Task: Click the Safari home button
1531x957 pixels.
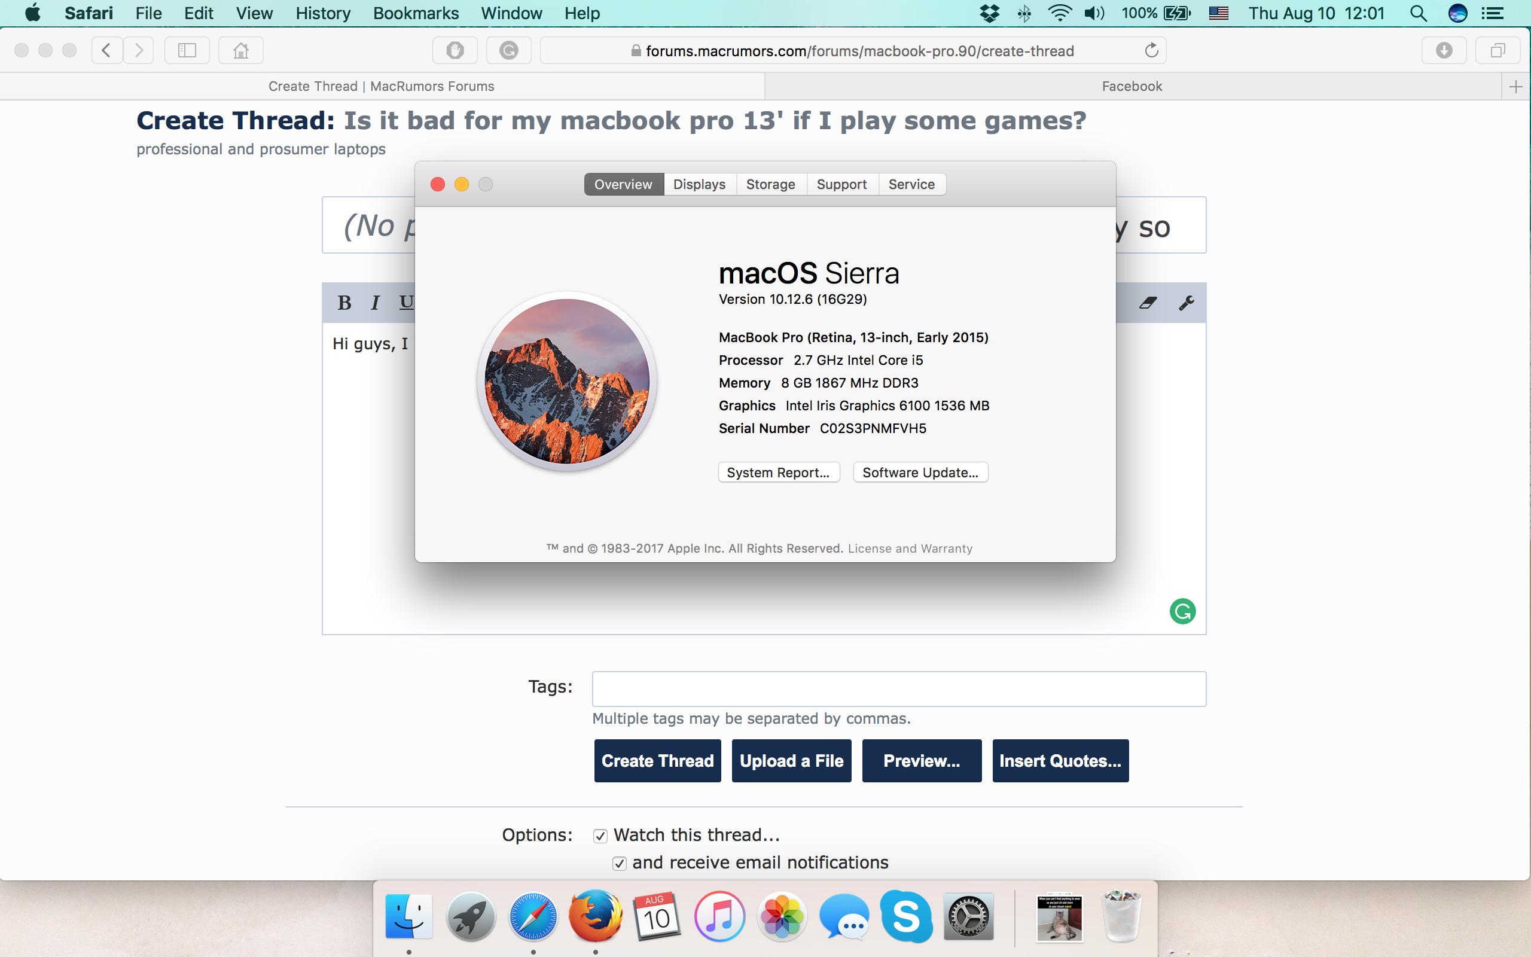Action: coord(241,51)
